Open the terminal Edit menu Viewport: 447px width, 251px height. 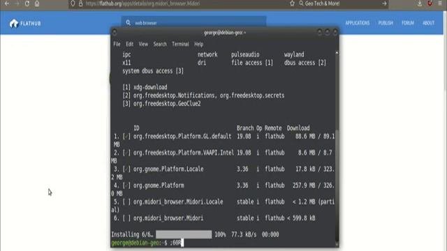pyautogui.click(x=130, y=44)
